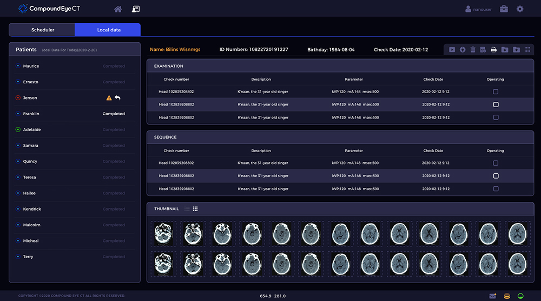
Task: Click the play icon in the toolbar
Action: [x=452, y=50]
